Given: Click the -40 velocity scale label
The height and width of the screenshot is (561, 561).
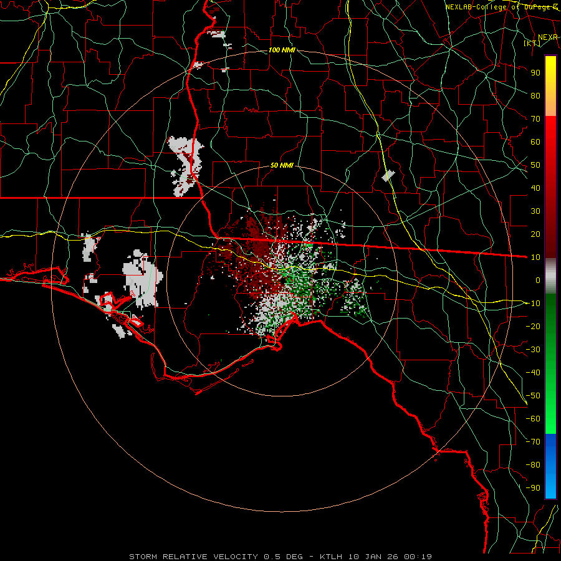Looking at the screenshot, I should 533,373.
